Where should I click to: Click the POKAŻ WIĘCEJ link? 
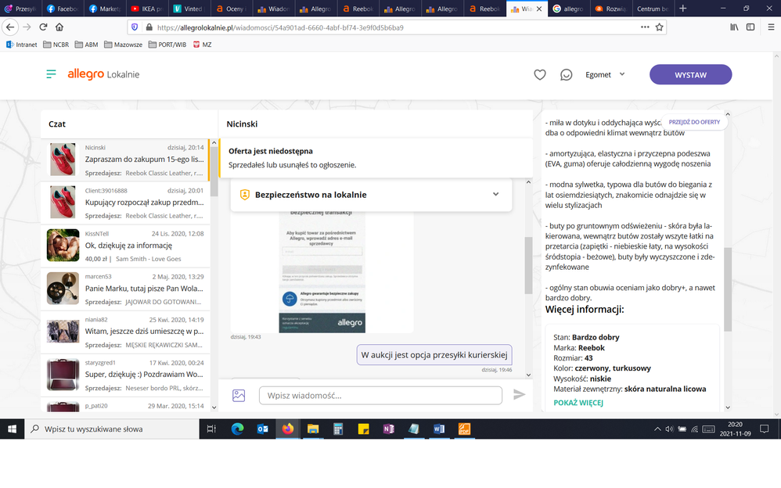pos(578,403)
